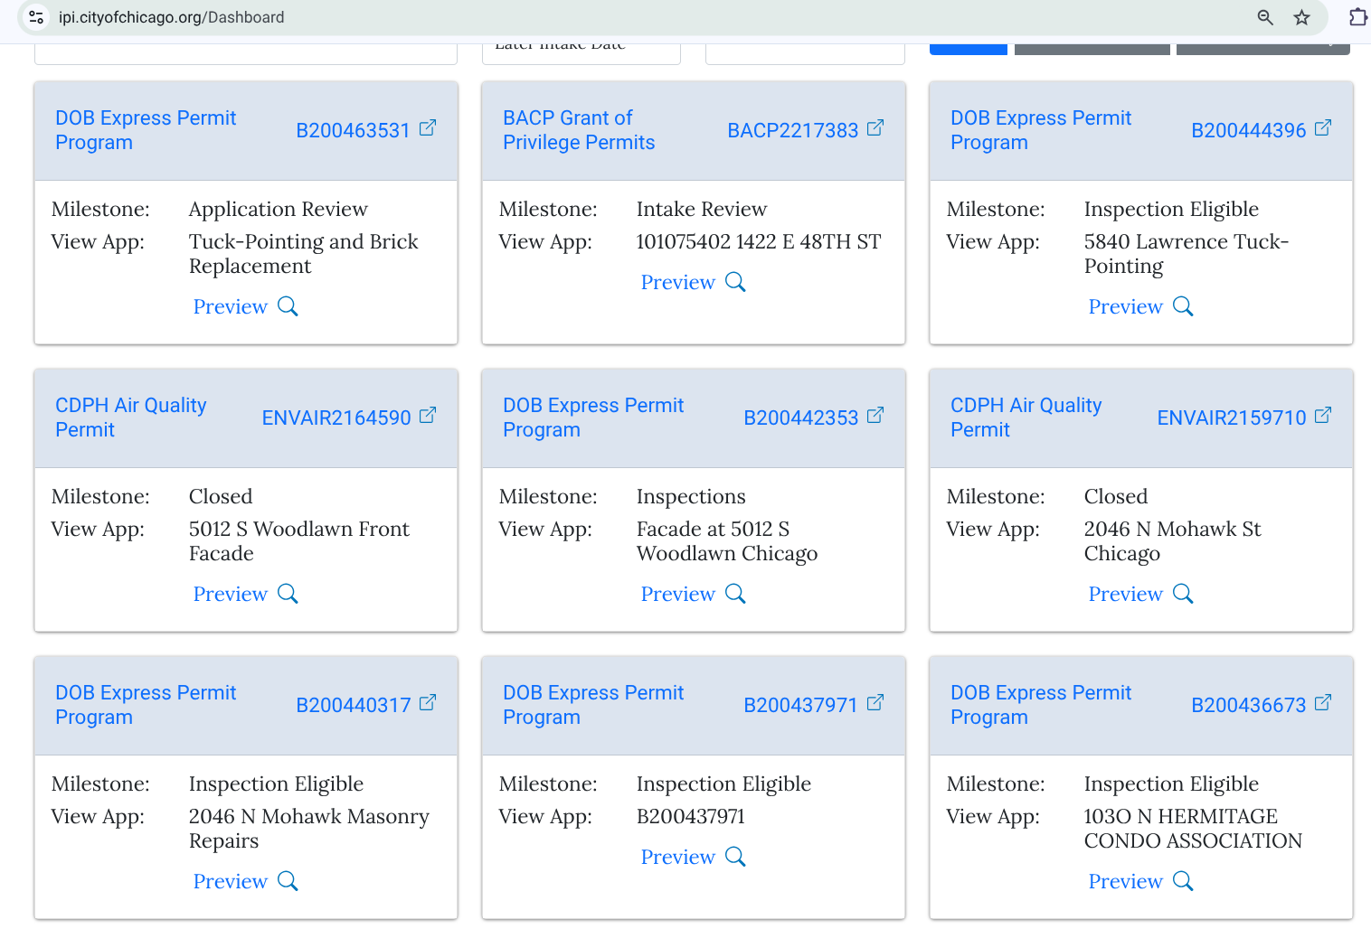Click magnifier icon in Tuck-Pointing and Brick Replacement card
1371x929 pixels.
288,306
